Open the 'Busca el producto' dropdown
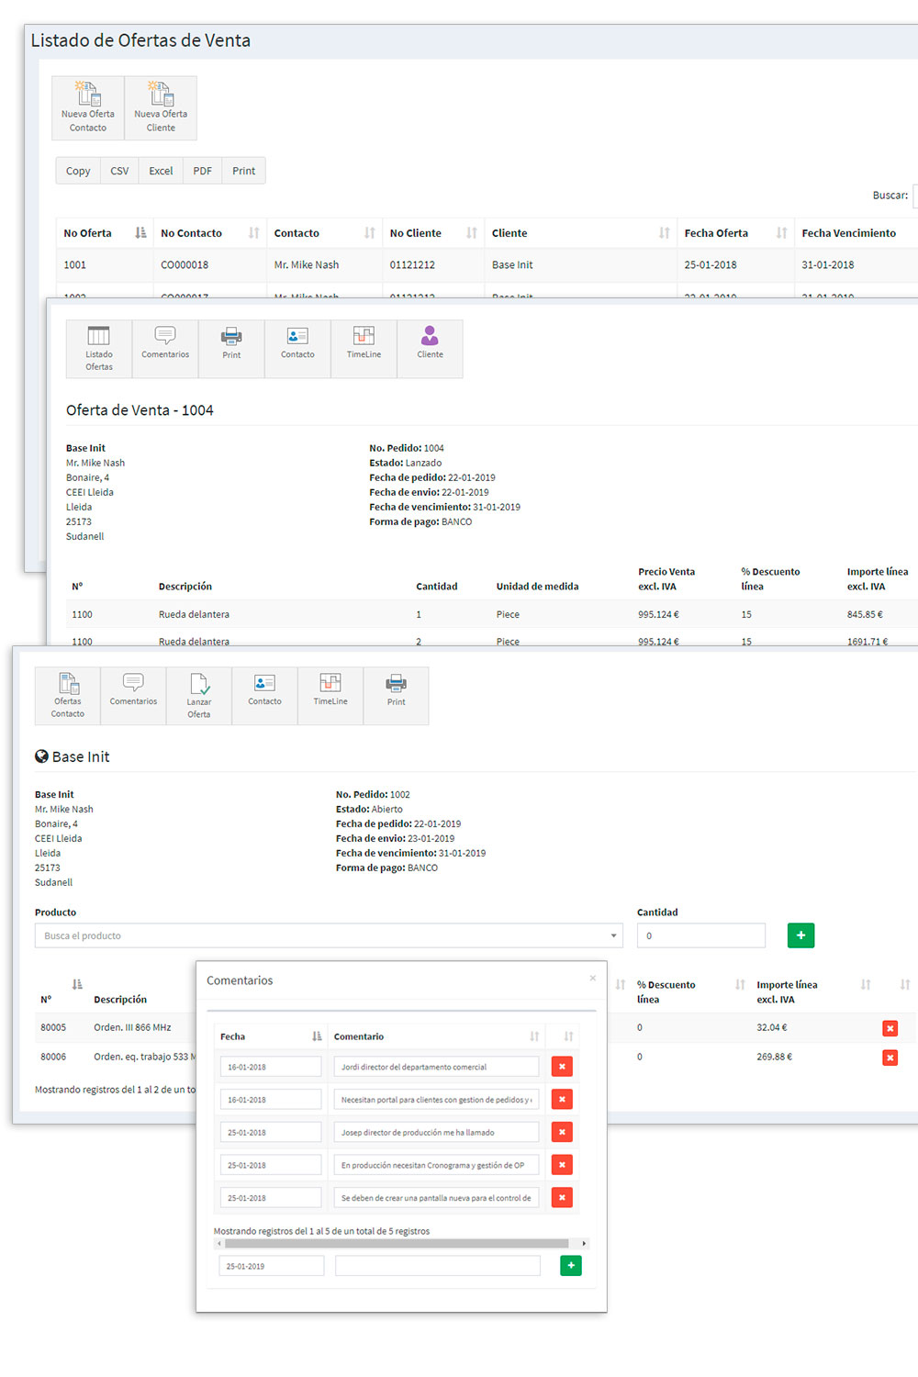The height and width of the screenshot is (1377, 918). pos(329,935)
